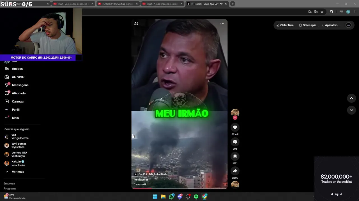
Task: Click the AO VIVO live icon
Action: (x=7, y=77)
